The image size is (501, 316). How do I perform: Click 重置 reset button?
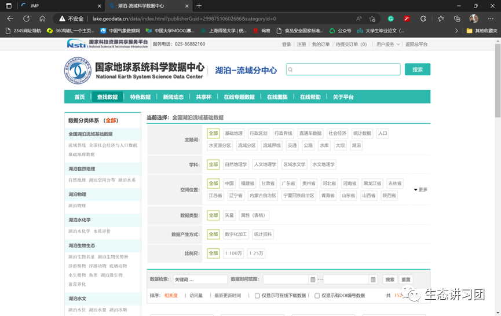(406, 280)
